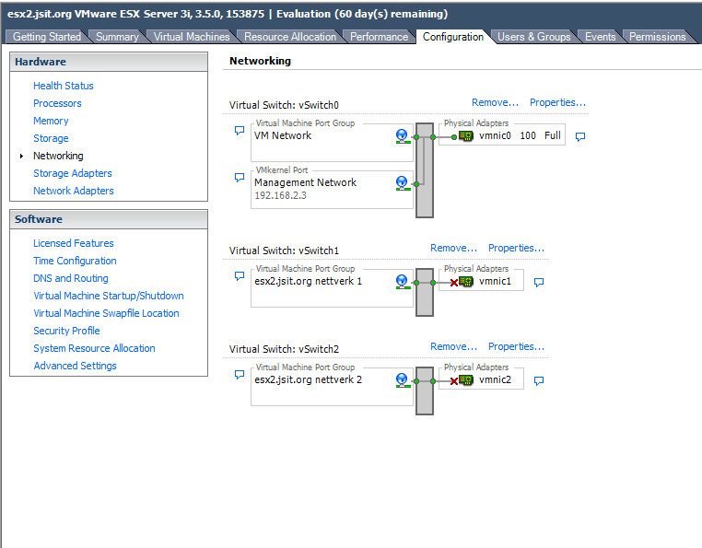Click the 192.168.2.3 IP address text
Viewport: 702px width, 548px height.
pyautogui.click(x=280, y=195)
